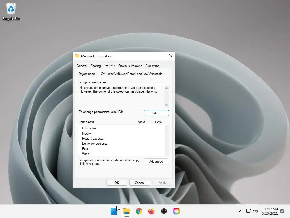Open the volume tray icon
The image size is (290, 218).
255,211
